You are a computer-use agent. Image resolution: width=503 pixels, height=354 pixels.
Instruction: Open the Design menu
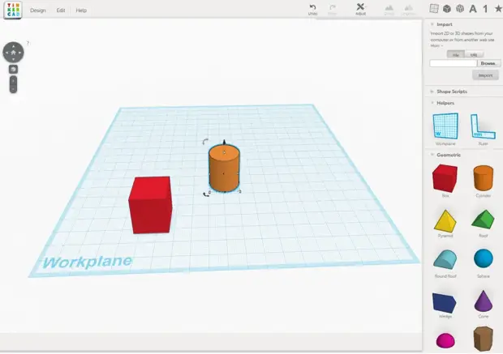coord(38,11)
